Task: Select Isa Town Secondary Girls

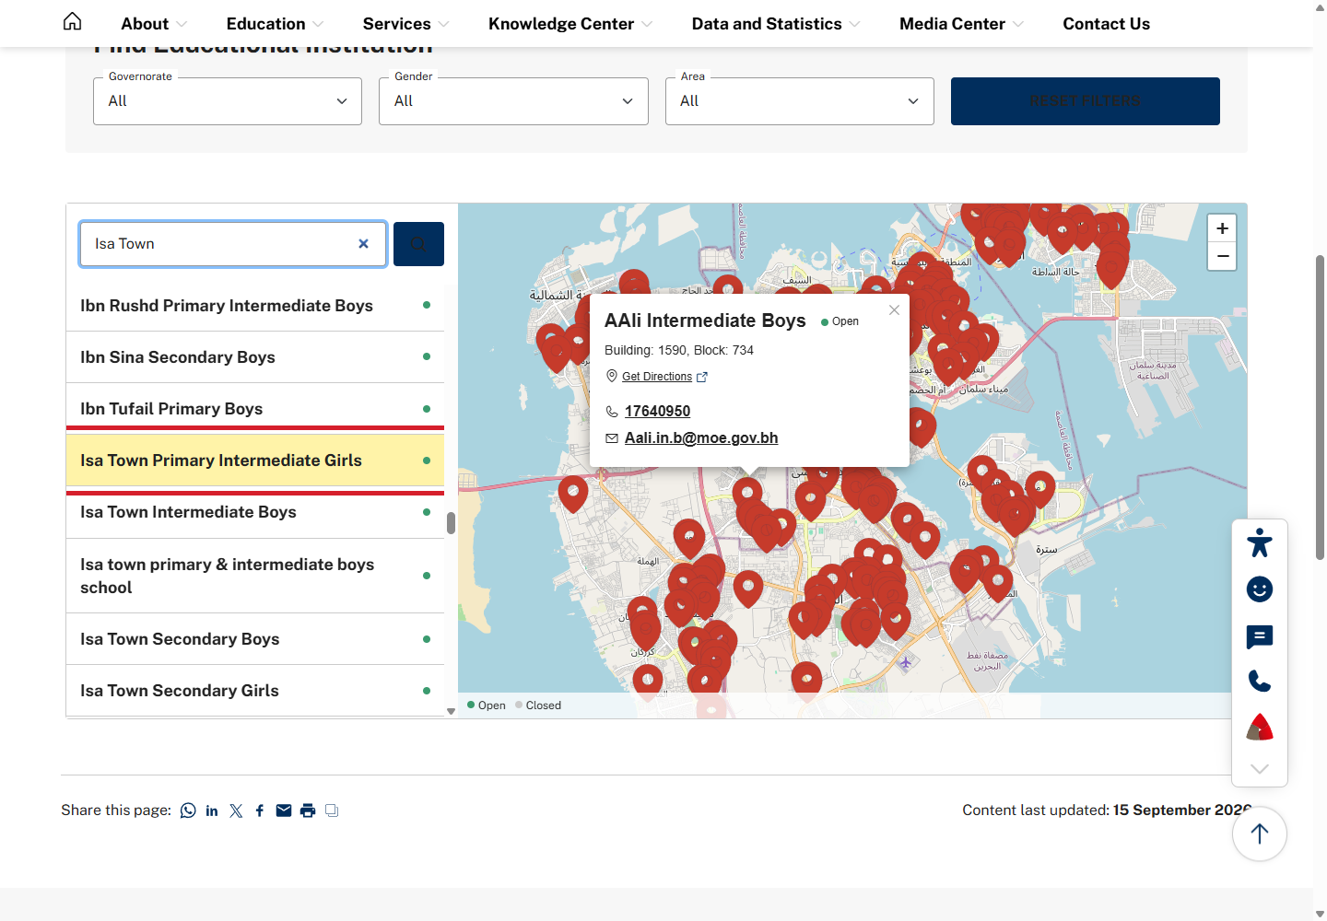Action: pos(255,691)
